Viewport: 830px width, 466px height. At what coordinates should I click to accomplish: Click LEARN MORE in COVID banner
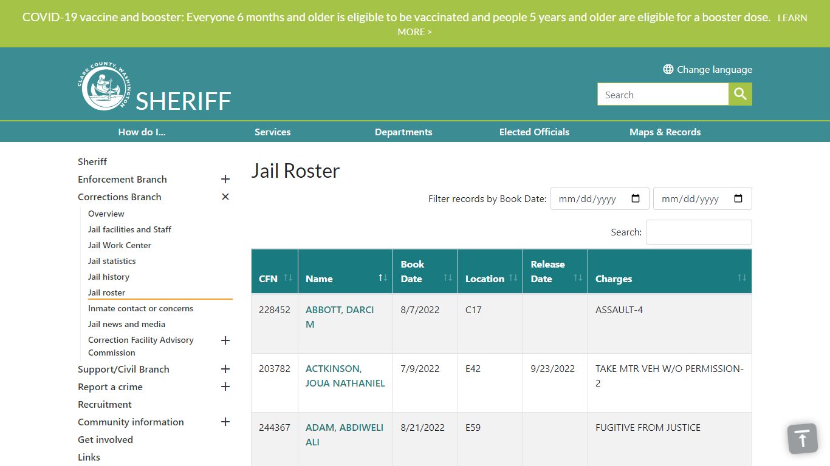(x=602, y=25)
